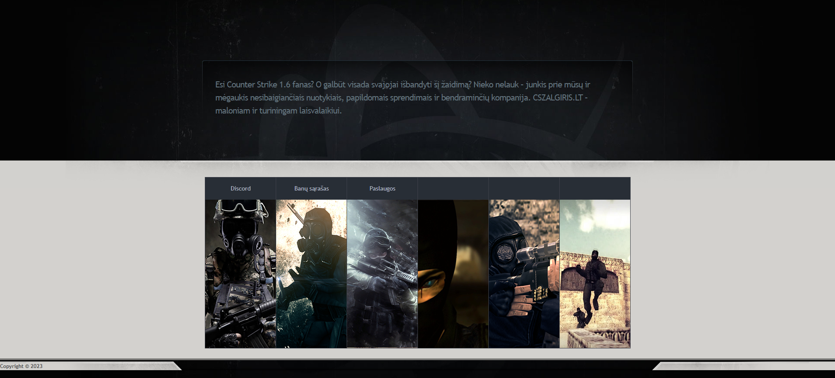Select the balaclava face close-up image
Screen dimensions: 835x378
click(453, 274)
